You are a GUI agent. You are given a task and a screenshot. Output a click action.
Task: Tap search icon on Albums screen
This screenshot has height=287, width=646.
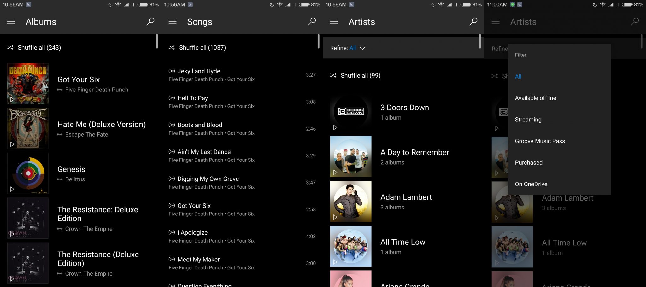coord(150,21)
